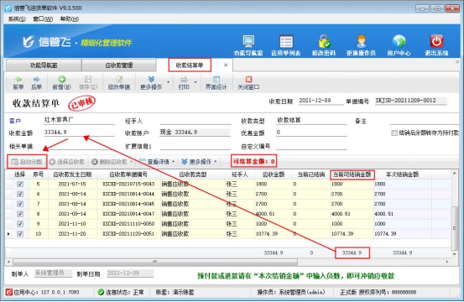Click the top toolbar 更多操作 icon

(151, 79)
